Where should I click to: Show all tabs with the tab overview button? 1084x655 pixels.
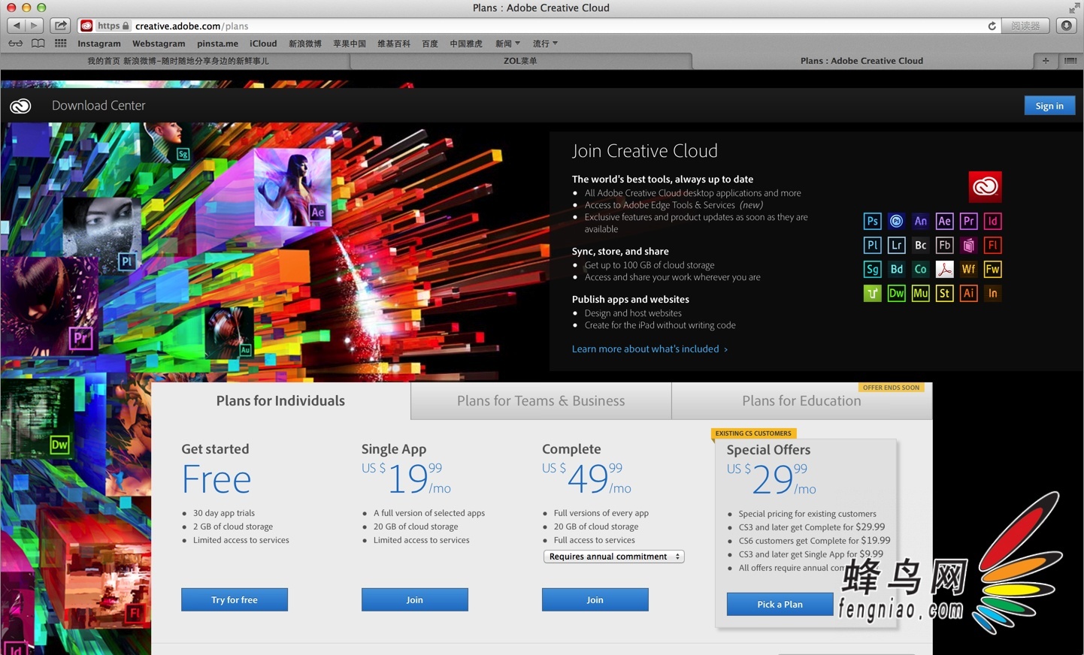(1070, 61)
